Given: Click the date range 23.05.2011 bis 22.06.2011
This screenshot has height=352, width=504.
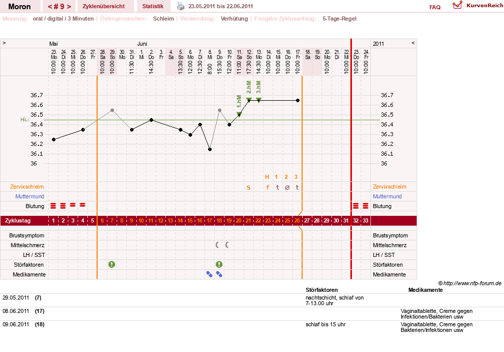Looking at the screenshot, I should click(x=220, y=7).
